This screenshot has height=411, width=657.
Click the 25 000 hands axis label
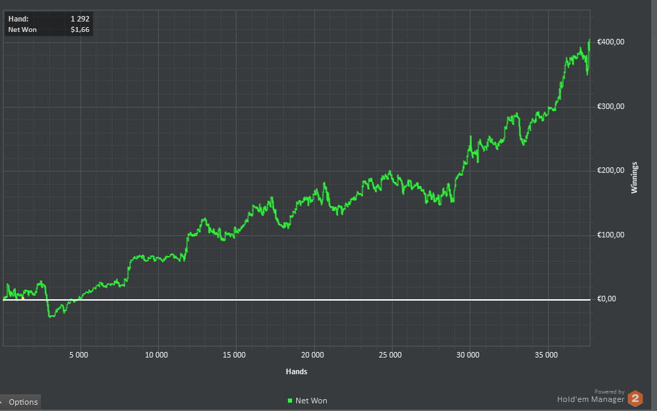pyautogui.click(x=390, y=355)
